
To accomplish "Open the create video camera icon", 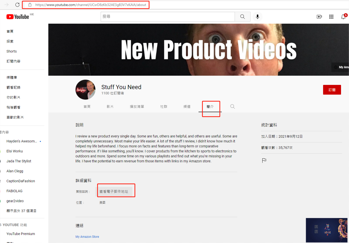I will 319,17.
